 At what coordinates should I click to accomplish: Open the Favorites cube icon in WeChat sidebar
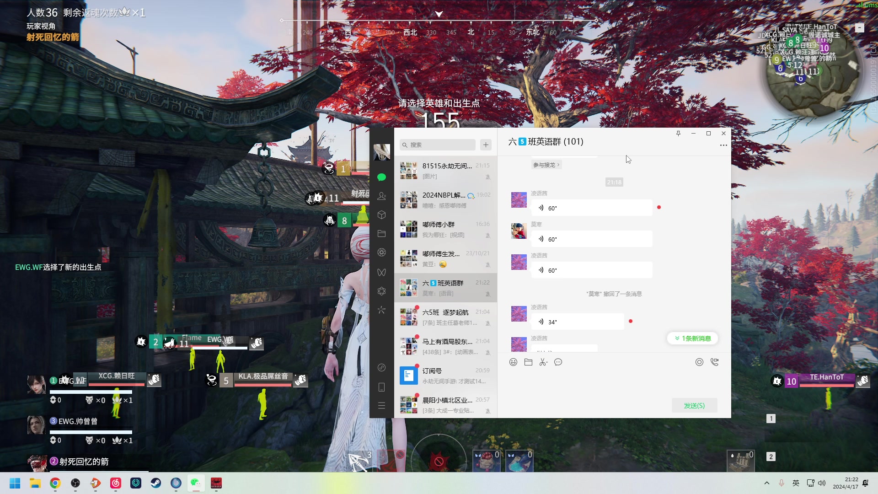pyautogui.click(x=381, y=215)
